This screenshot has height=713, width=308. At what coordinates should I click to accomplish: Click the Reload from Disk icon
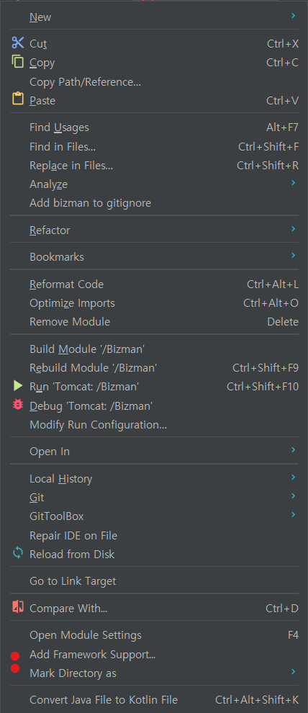18,553
